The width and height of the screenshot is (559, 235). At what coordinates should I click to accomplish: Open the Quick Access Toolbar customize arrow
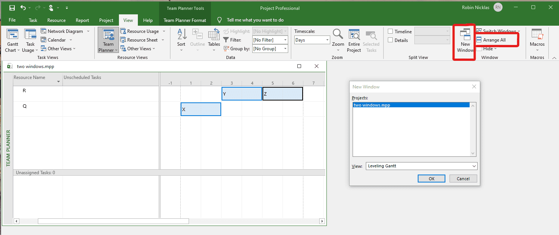pyautogui.click(x=67, y=8)
